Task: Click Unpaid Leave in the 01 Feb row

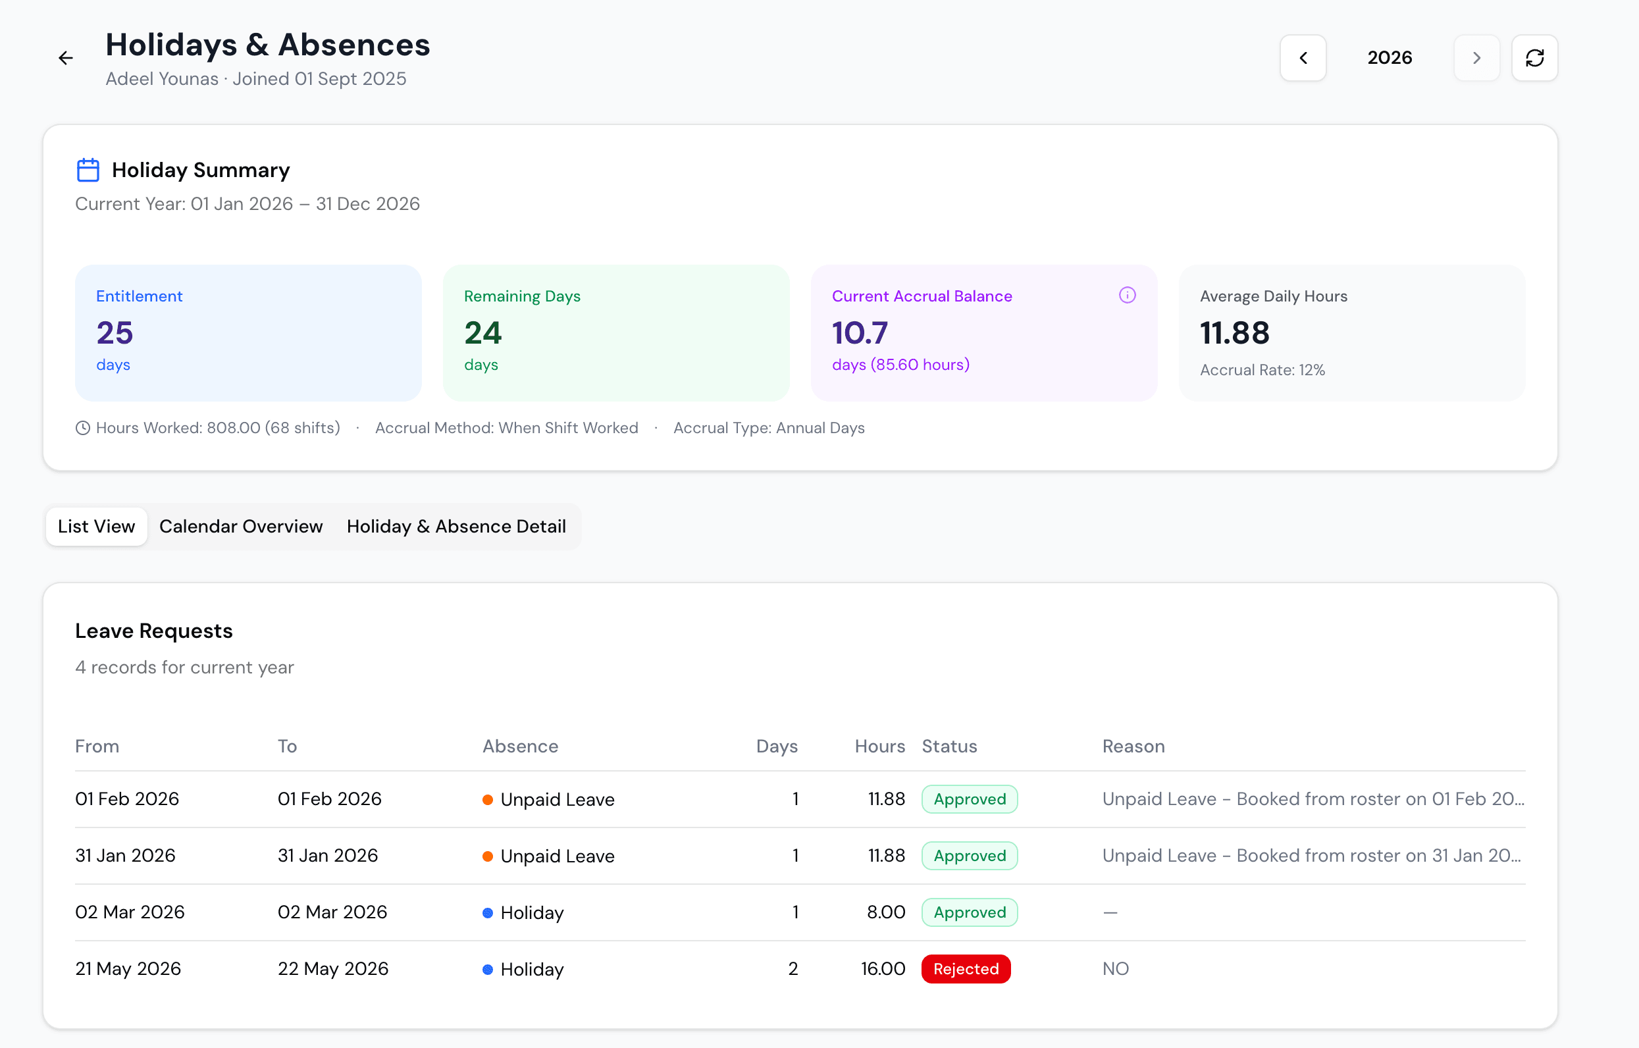Action: pyautogui.click(x=557, y=800)
